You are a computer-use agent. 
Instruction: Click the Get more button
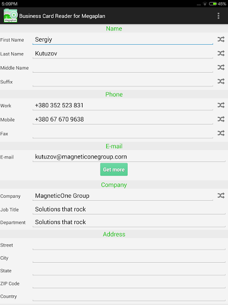coord(114,169)
